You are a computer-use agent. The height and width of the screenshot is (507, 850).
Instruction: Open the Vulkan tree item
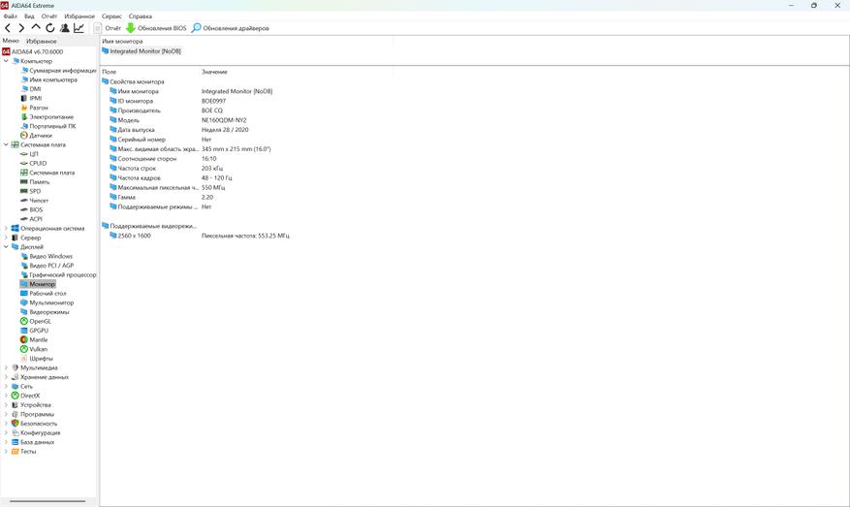click(x=34, y=349)
